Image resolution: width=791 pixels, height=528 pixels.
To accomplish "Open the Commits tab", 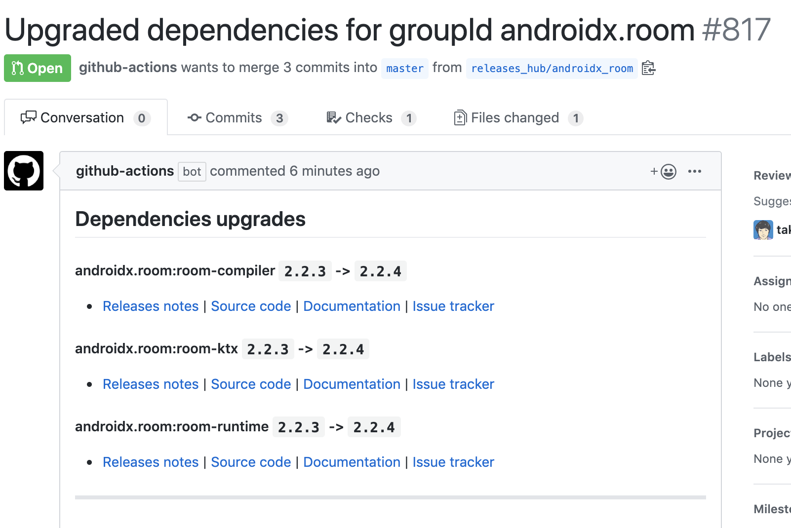I will coord(237,118).
